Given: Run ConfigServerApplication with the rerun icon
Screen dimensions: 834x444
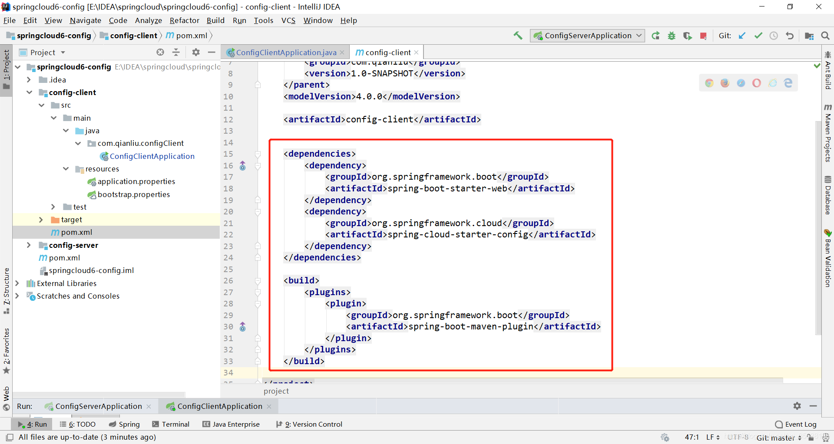Looking at the screenshot, I should 655,36.
